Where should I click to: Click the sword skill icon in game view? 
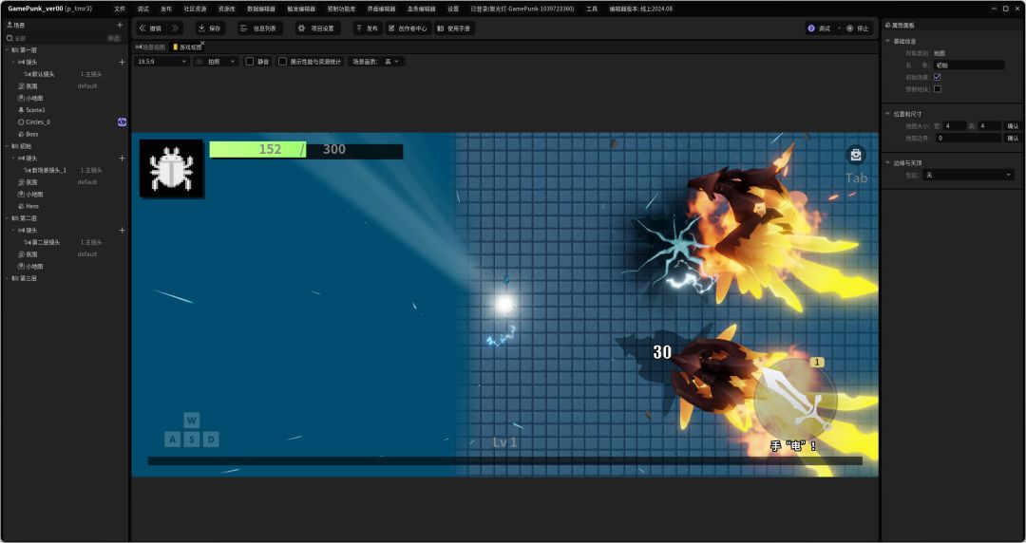[x=795, y=399]
